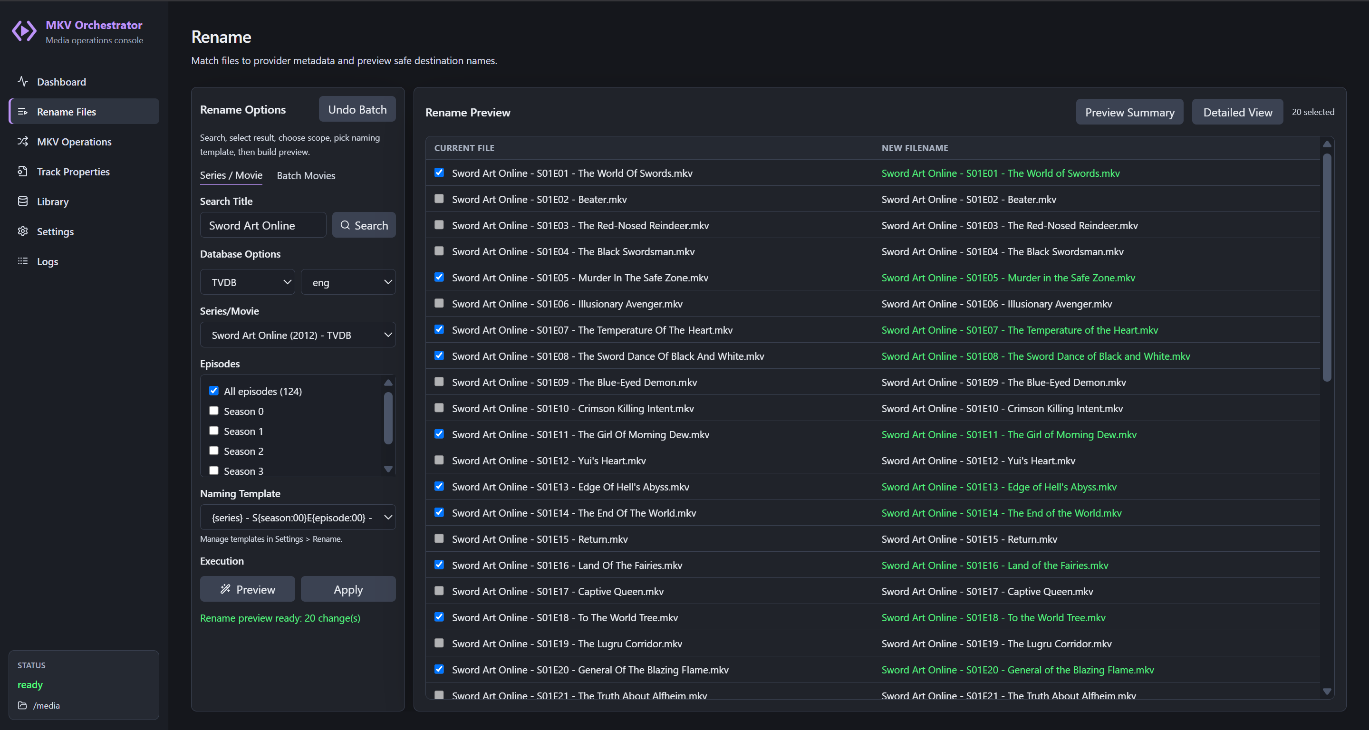
Task: Check the S01E15 Return file checkbox
Action: (x=439, y=539)
